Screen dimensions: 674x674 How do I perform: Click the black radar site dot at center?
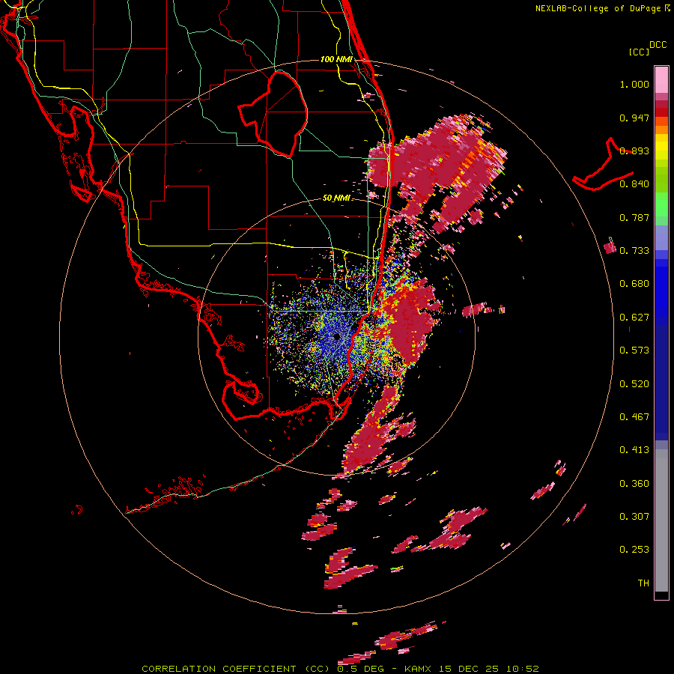337,337
